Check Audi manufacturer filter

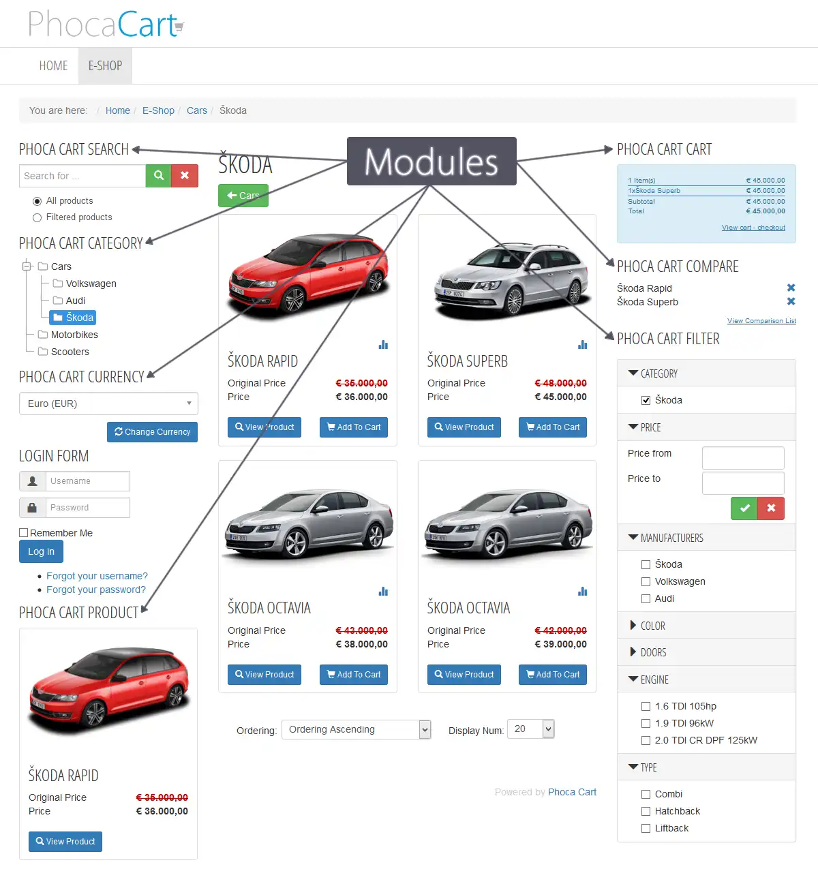tap(646, 599)
